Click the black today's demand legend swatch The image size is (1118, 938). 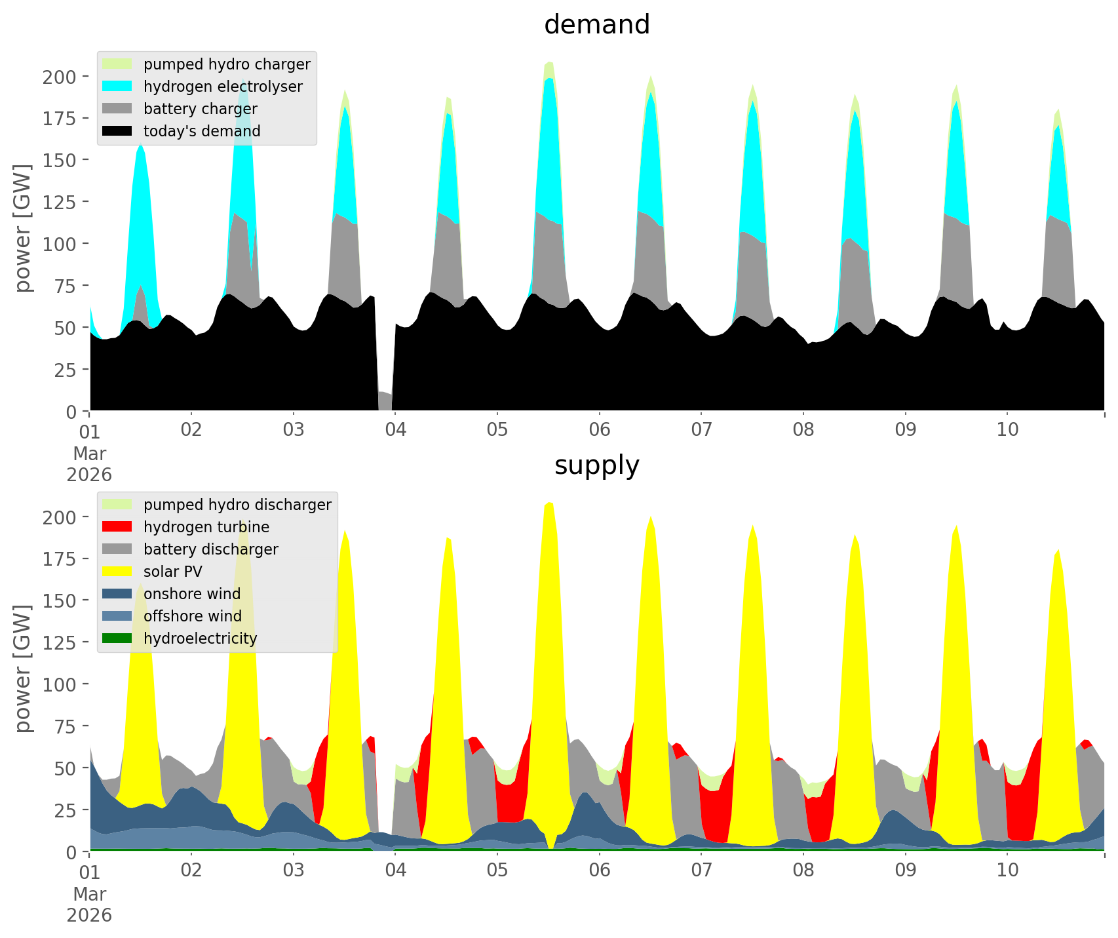click(x=117, y=131)
